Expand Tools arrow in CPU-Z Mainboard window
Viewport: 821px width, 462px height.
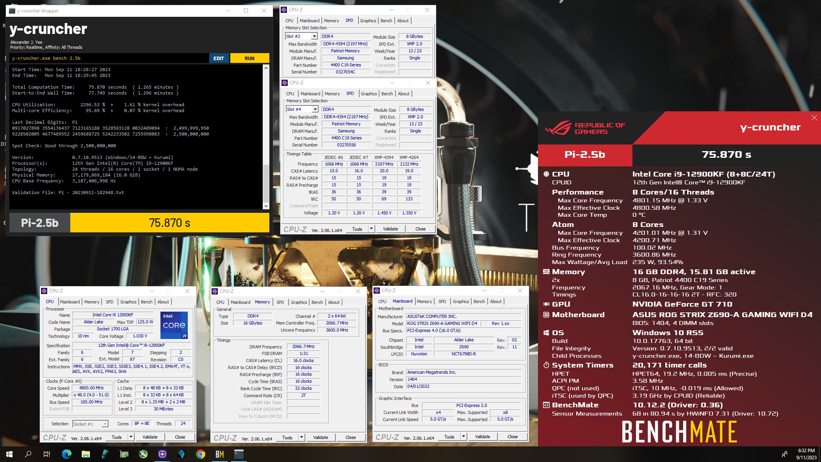pyautogui.click(x=463, y=437)
